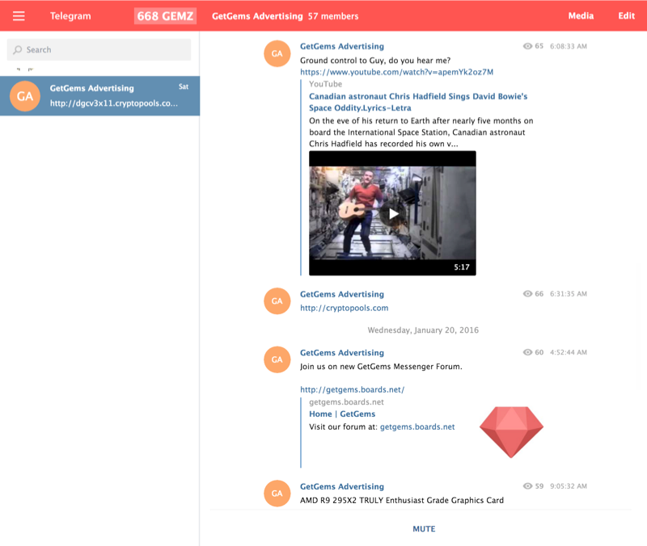The width and height of the screenshot is (647, 546).
Task: Open getgems.boards.net link in preview description
Action: (x=417, y=427)
